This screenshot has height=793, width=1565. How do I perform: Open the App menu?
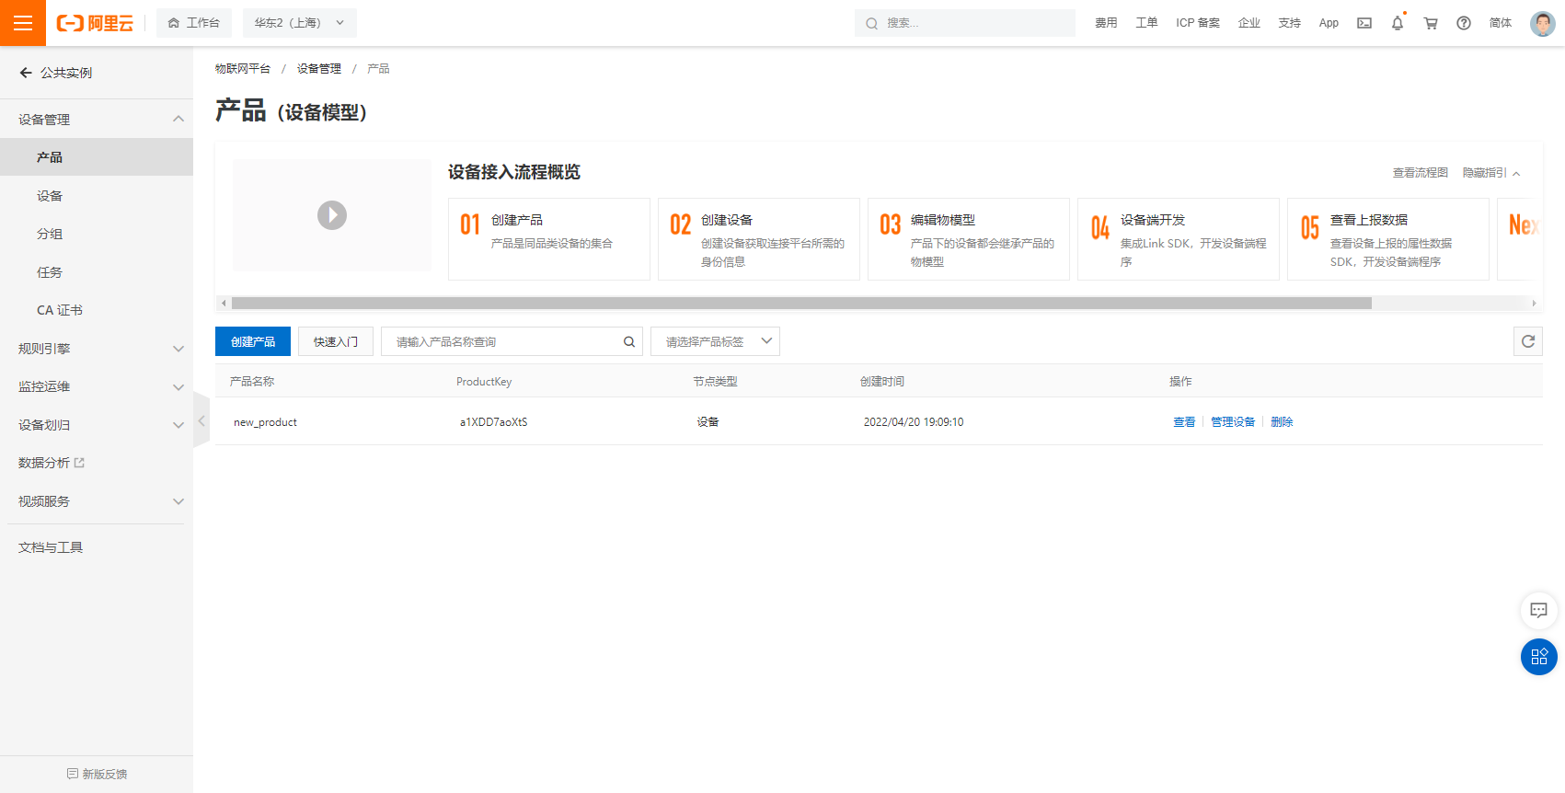coord(1329,23)
